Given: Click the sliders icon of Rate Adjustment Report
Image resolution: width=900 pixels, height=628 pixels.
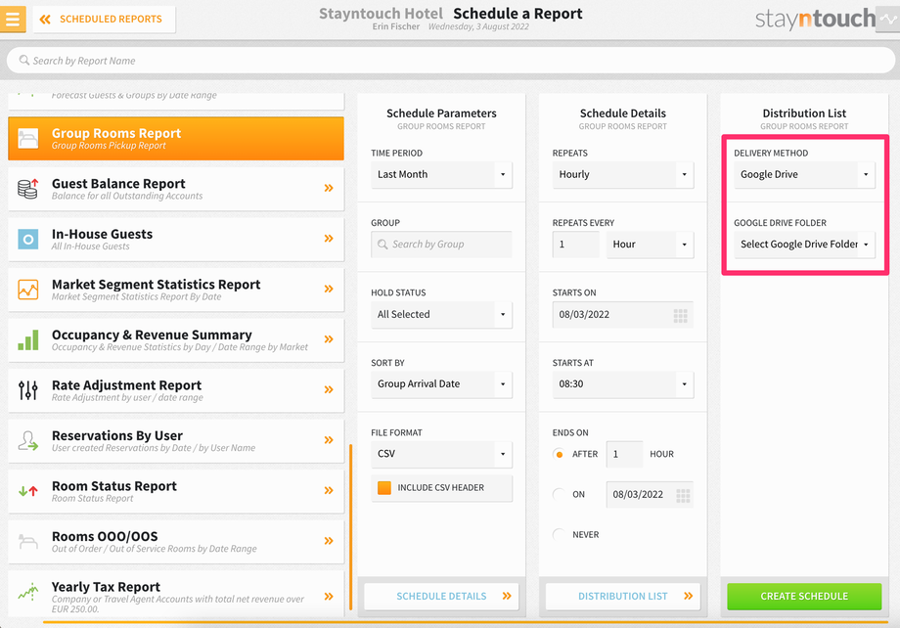Looking at the screenshot, I should [27, 390].
